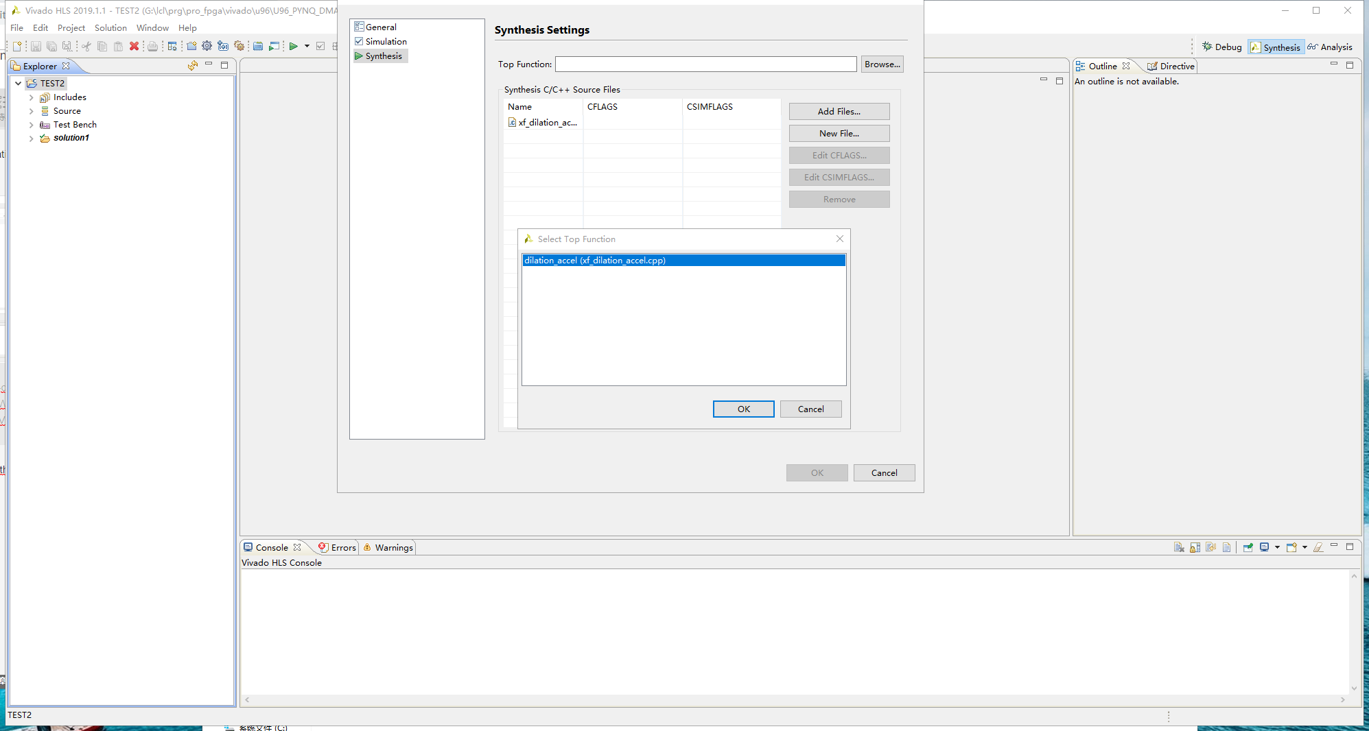This screenshot has width=1369, height=731.
Task: Click the console horizontal scrollbar right arrow
Action: pos(1343,700)
